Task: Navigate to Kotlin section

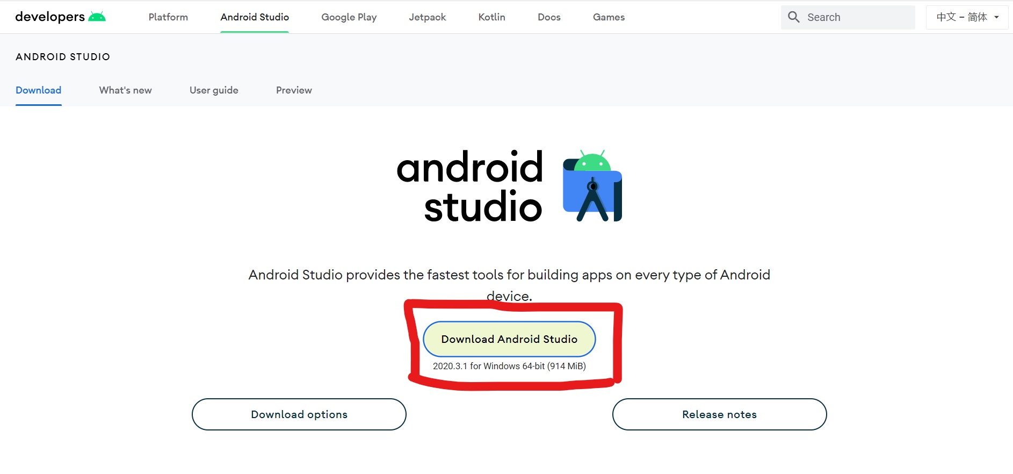Action: 492,17
